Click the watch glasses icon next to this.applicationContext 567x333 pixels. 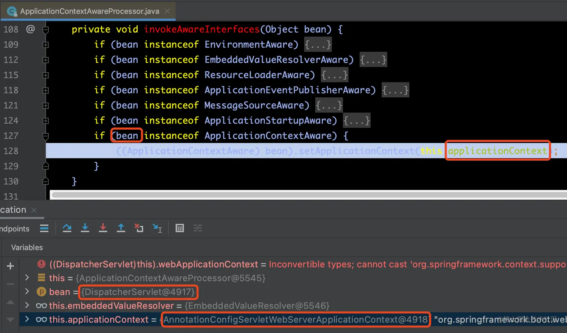point(41,320)
